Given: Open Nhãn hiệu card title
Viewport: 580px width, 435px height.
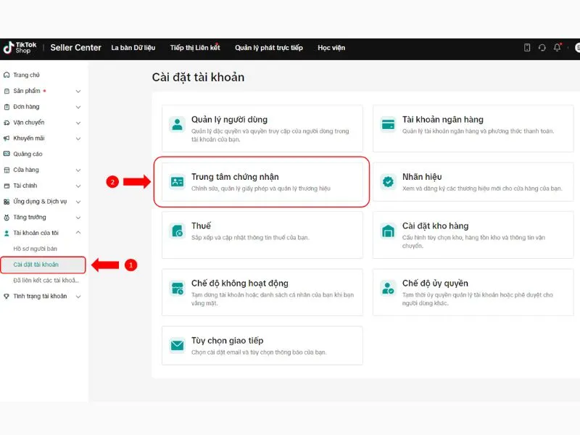Looking at the screenshot, I should pyautogui.click(x=422, y=177).
